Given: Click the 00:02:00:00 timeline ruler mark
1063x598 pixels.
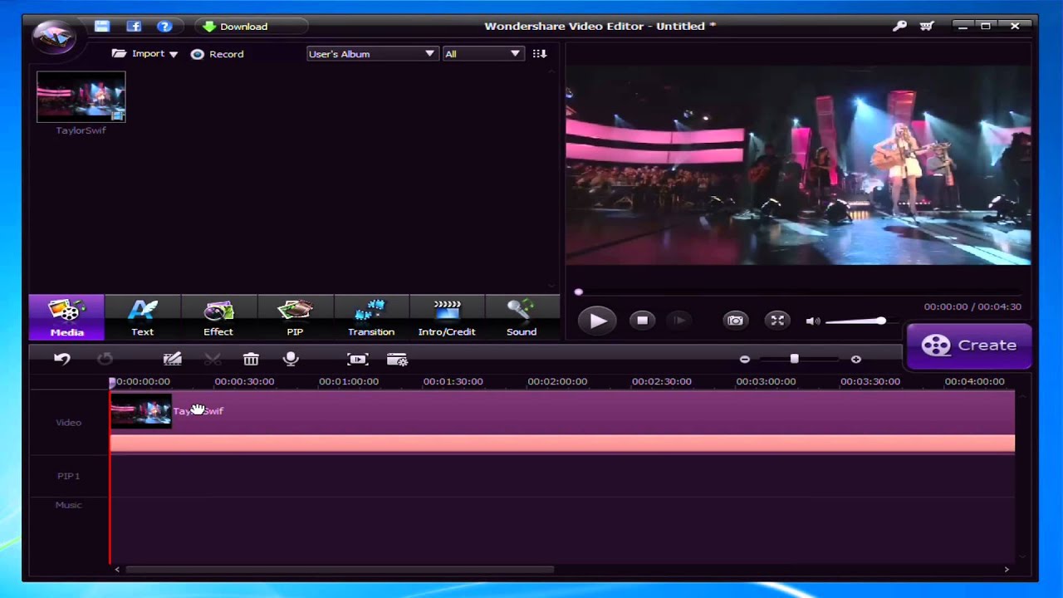Looking at the screenshot, I should point(557,381).
